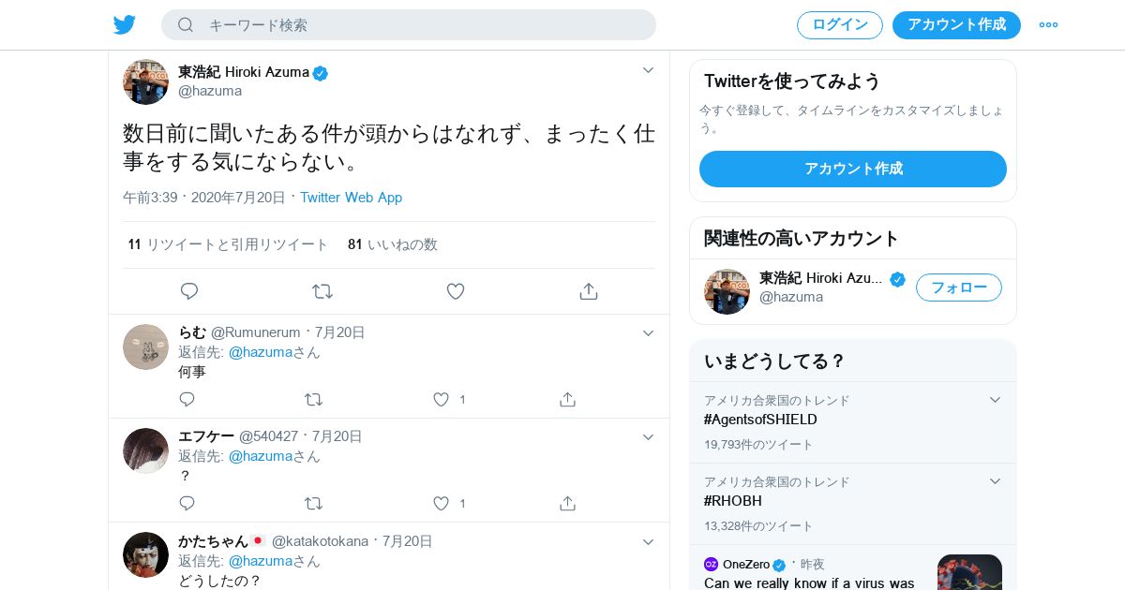The width and height of the screenshot is (1125, 590).
Task: Like Hiroki Azuma's main tweet
Action: (x=456, y=291)
